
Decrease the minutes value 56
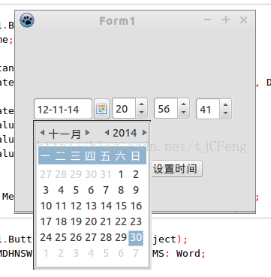click(183, 113)
